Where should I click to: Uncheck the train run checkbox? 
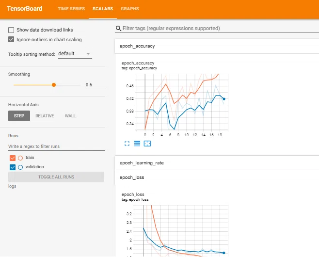pyautogui.click(x=13, y=158)
